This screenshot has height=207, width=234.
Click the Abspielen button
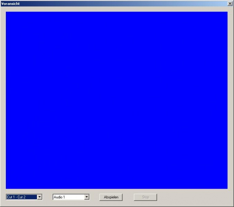pyautogui.click(x=111, y=197)
